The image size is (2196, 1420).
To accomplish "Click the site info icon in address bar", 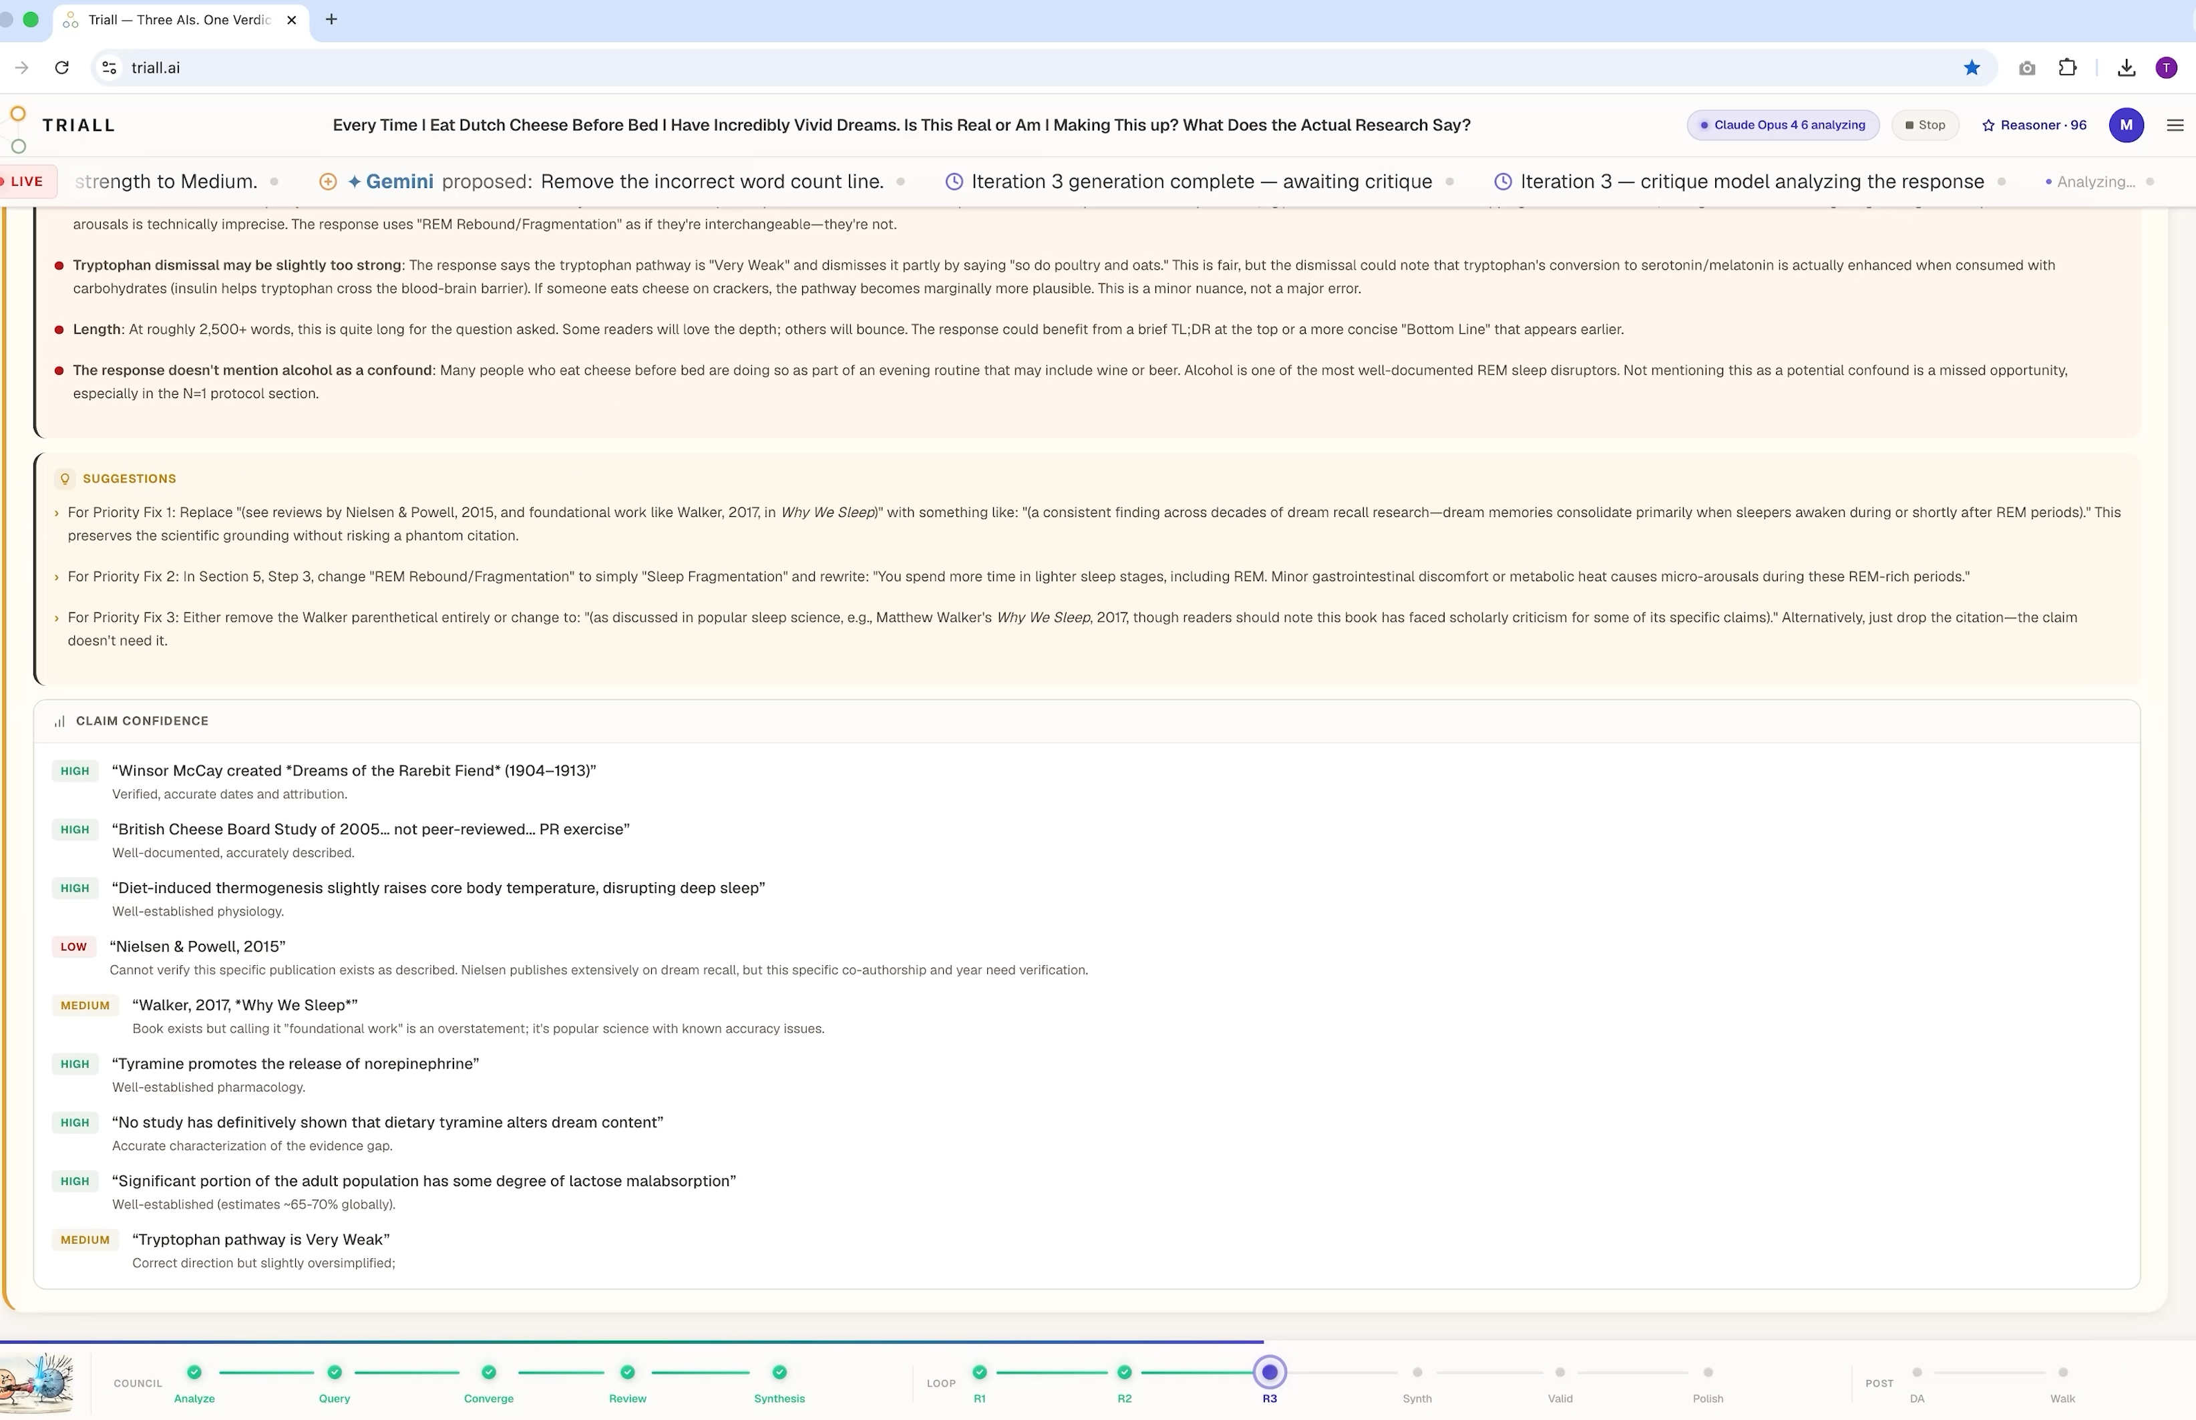I will [x=109, y=67].
